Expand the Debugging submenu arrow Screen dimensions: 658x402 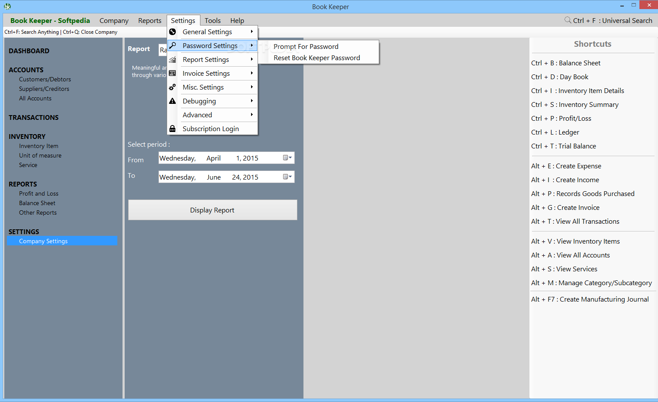tap(252, 101)
